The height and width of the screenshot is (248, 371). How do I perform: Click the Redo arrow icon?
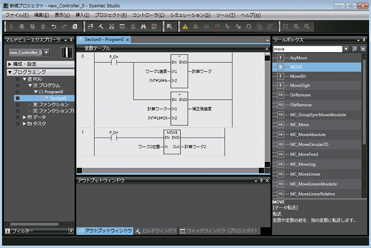pyautogui.click(x=64, y=27)
